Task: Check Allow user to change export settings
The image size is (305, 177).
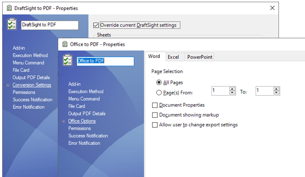Action: [x=155, y=125]
